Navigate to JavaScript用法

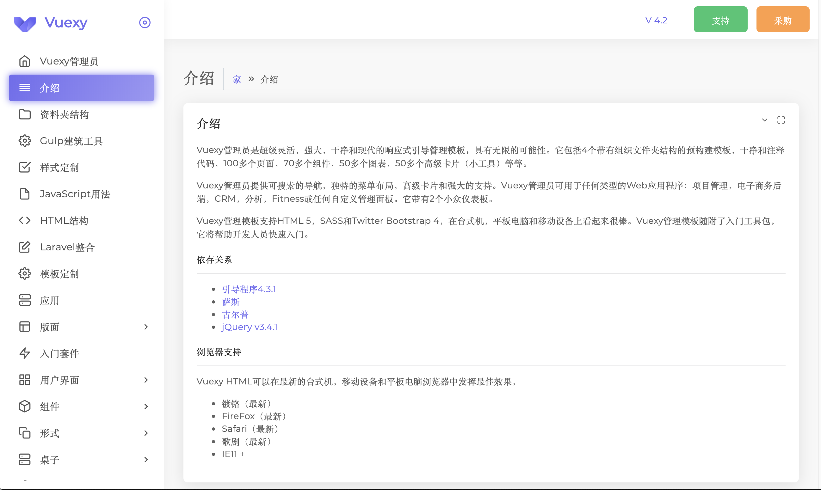point(82,194)
